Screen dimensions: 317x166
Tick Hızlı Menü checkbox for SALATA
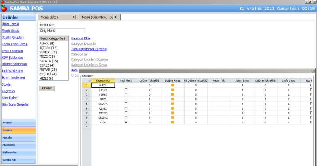click(x=125, y=103)
